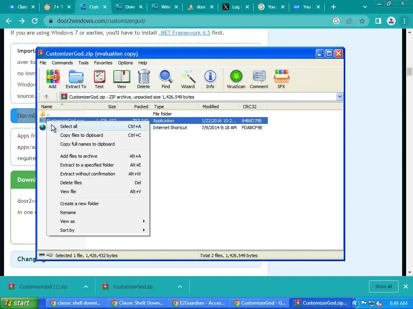Image resolution: width=413 pixels, height=309 pixels.
Task: Click the browser Forward arrow
Action: 22,21
